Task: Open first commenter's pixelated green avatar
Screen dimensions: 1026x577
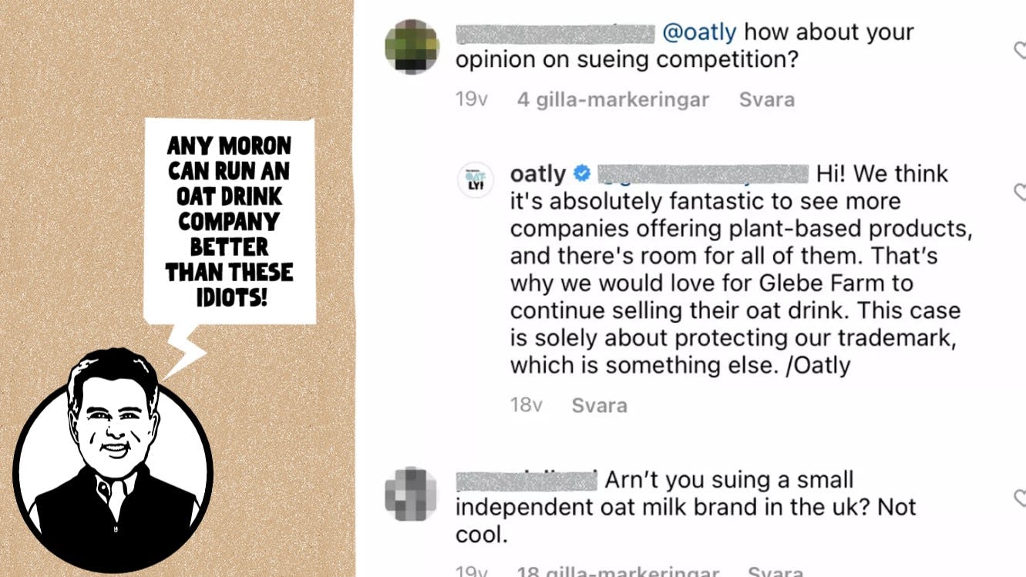Action: 412,46
